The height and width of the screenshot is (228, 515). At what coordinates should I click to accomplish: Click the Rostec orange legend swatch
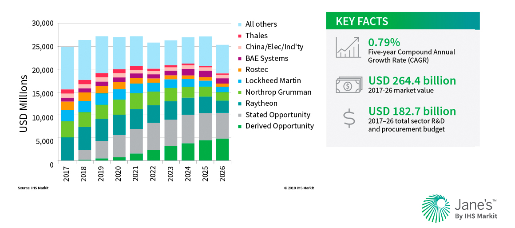[x=240, y=70]
